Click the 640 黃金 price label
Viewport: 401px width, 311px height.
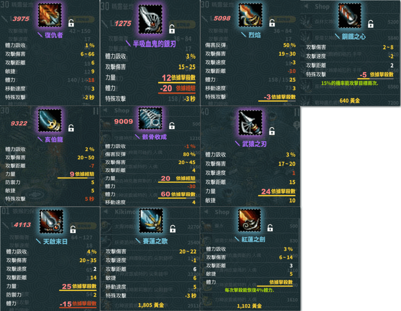[x=350, y=100]
